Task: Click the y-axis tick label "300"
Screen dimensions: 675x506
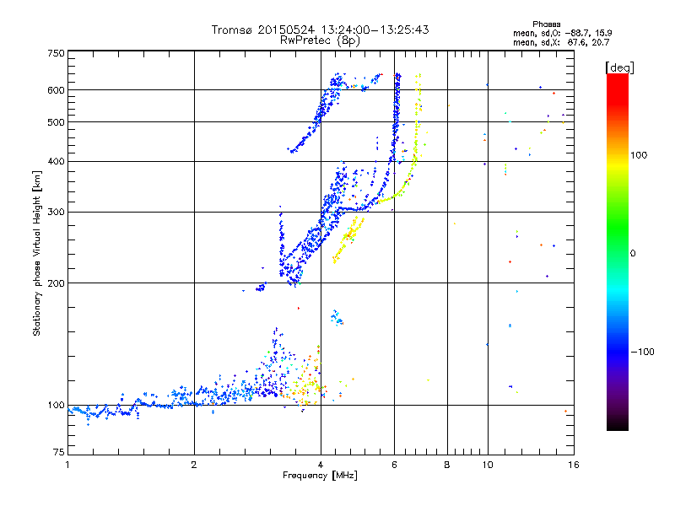Action: click(x=56, y=212)
